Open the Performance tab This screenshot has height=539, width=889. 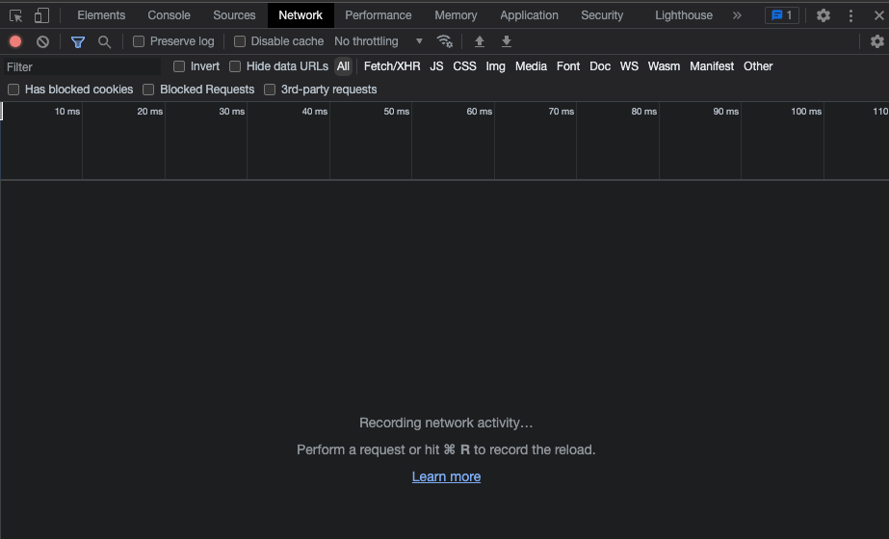coord(378,15)
